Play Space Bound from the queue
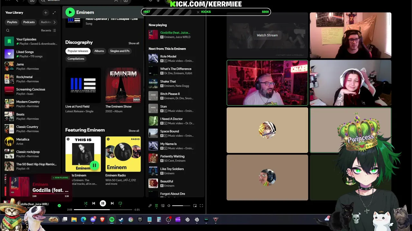Image resolution: width=412 pixels, height=231 pixels. tap(175, 133)
